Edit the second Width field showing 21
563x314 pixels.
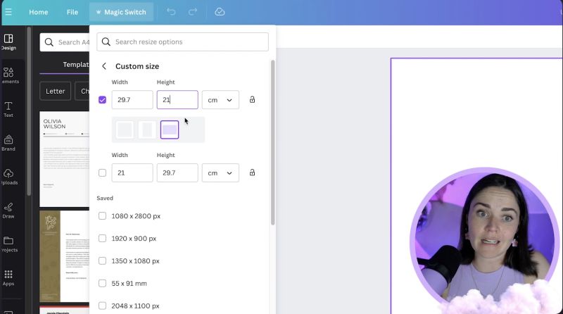tap(132, 172)
